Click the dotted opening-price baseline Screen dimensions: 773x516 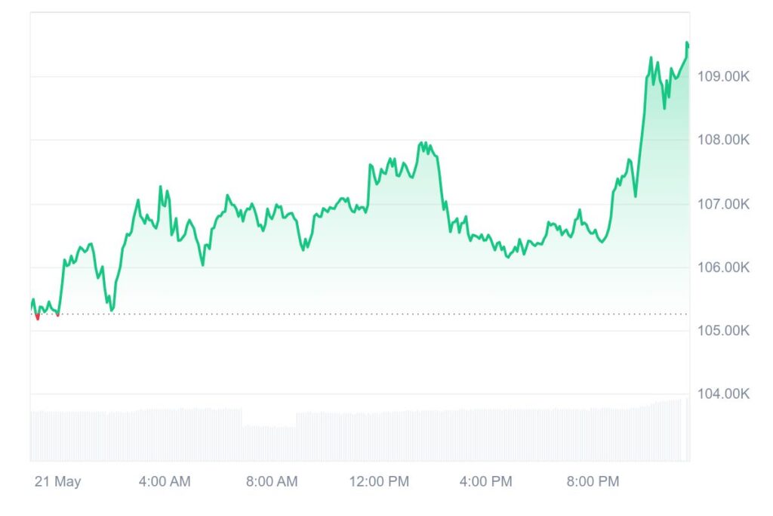point(377,314)
